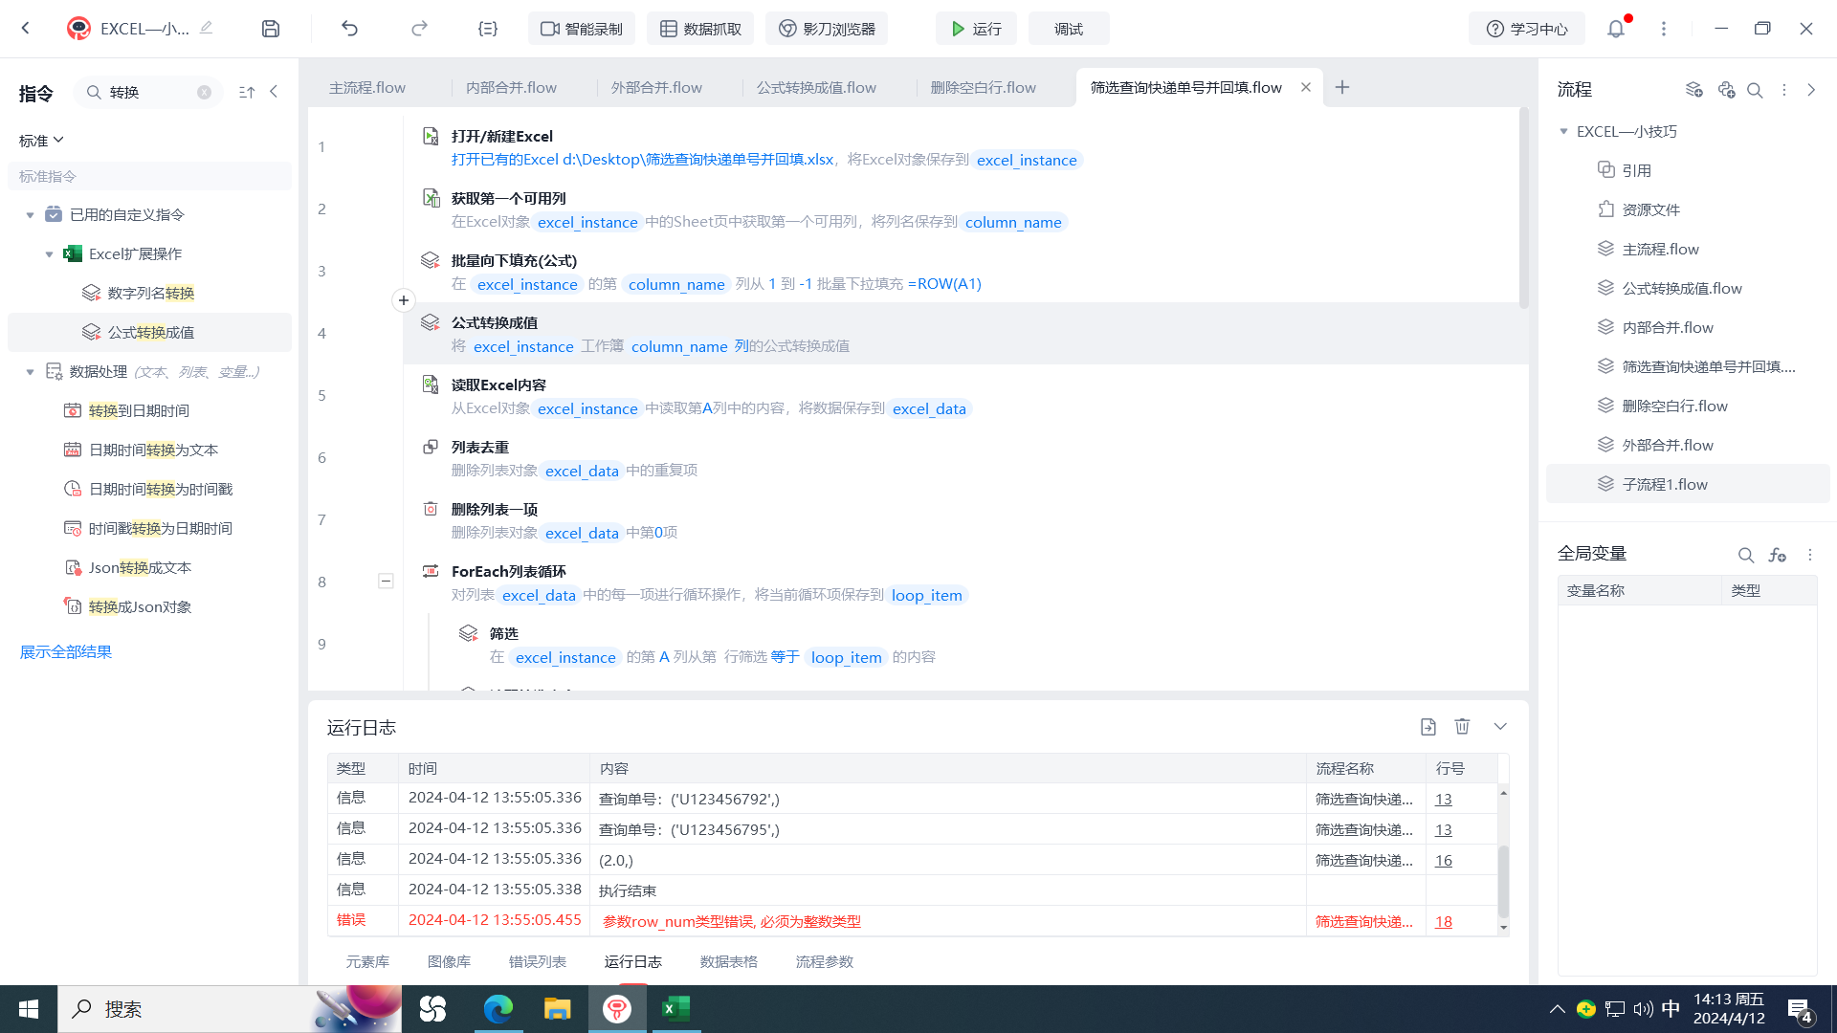
Task: Click the 运行 button
Action: tap(976, 29)
